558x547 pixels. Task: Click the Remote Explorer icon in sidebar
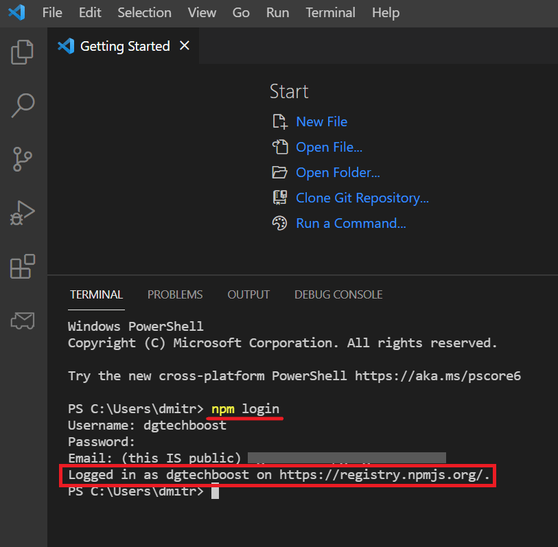[x=23, y=320]
